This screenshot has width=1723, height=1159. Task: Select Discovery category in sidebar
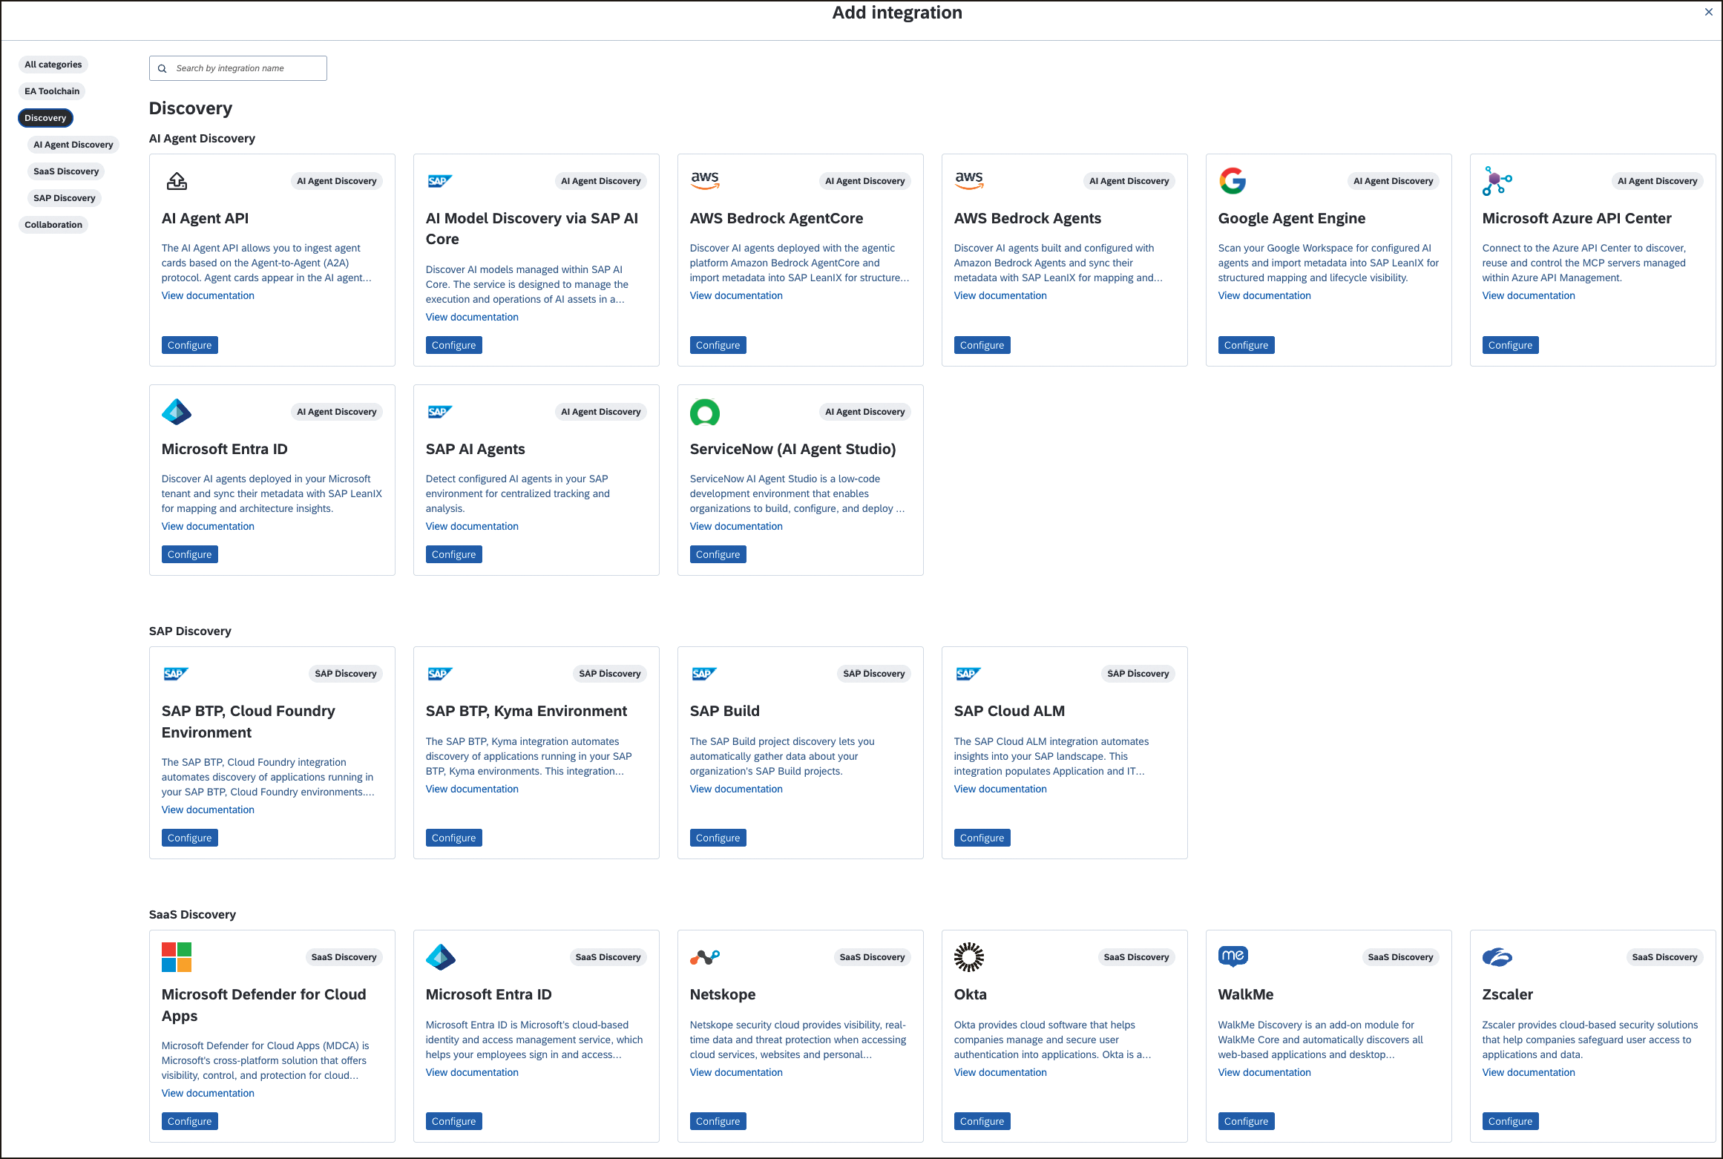[x=45, y=118]
